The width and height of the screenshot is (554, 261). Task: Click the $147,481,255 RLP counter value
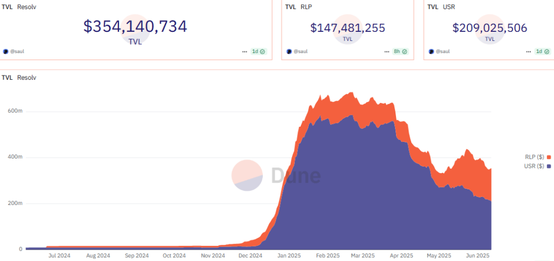pyautogui.click(x=348, y=28)
